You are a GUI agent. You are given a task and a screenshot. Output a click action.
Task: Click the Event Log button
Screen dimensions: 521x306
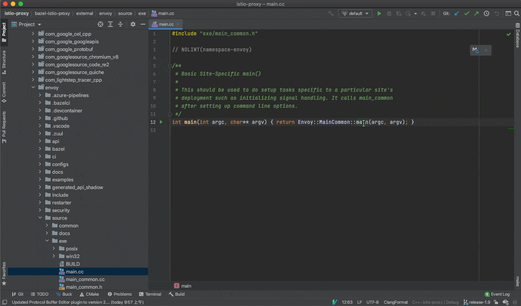click(x=497, y=294)
